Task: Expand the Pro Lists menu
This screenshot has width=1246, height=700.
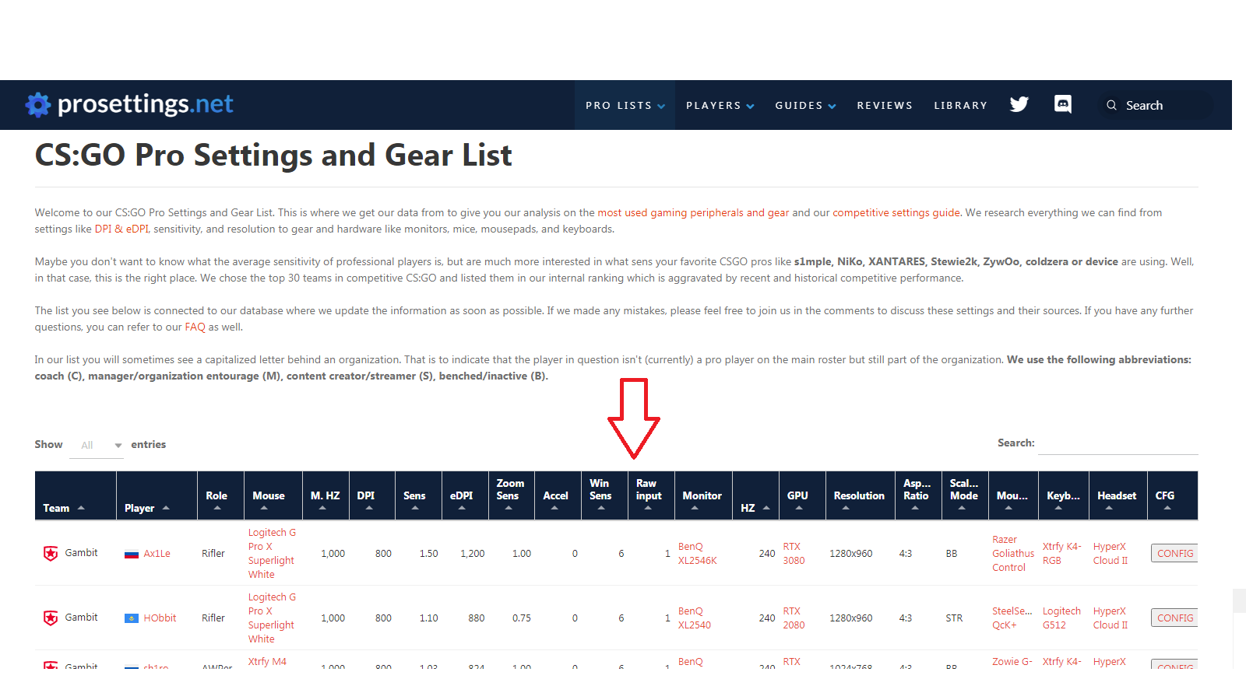Action: click(625, 105)
